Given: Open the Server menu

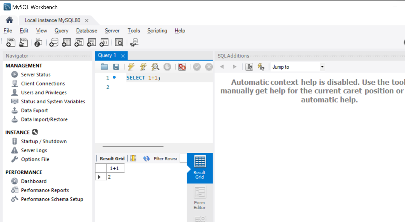Looking at the screenshot, I should click(x=112, y=31).
